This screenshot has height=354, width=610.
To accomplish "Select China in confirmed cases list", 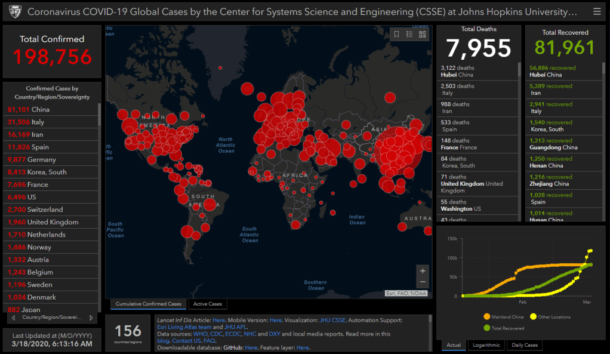I will pyautogui.click(x=41, y=110).
